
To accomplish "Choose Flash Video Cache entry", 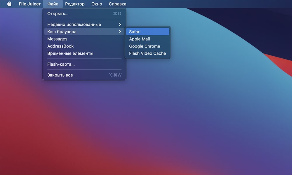I will tap(147, 53).
